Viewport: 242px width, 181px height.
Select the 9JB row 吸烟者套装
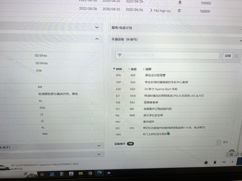[173, 102]
